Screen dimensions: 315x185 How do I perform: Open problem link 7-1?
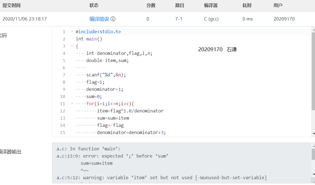pos(179,19)
